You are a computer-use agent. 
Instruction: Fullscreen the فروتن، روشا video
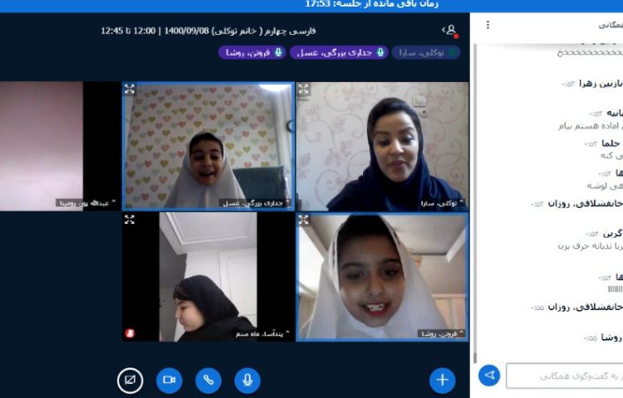click(x=303, y=220)
